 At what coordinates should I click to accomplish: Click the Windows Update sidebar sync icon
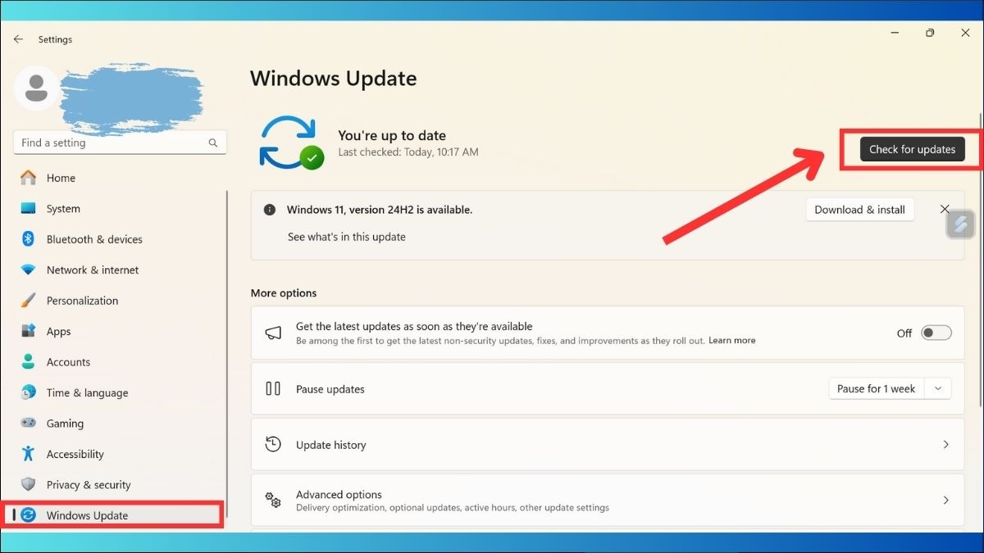29,515
